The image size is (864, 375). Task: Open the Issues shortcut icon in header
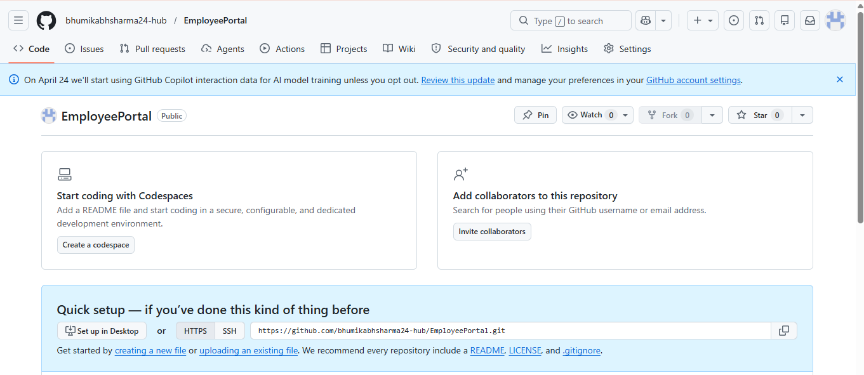(734, 20)
